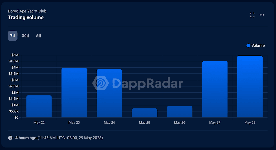The height and width of the screenshot is (150, 276).
Task: Click the Trading volume title
Action: pyautogui.click(x=26, y=17)
